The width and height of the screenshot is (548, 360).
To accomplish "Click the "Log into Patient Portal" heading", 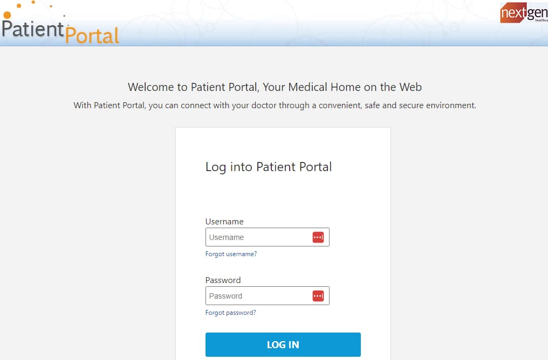I will pos(269,167).
